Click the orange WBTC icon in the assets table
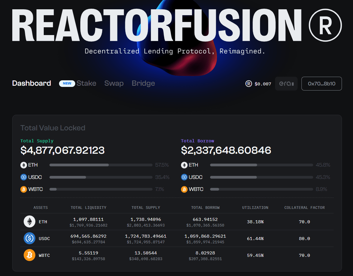The image size is (353, 276). [x=29, y=255]
